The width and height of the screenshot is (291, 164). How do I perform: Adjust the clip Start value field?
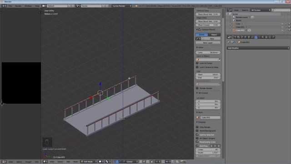[x=208, y=74]
